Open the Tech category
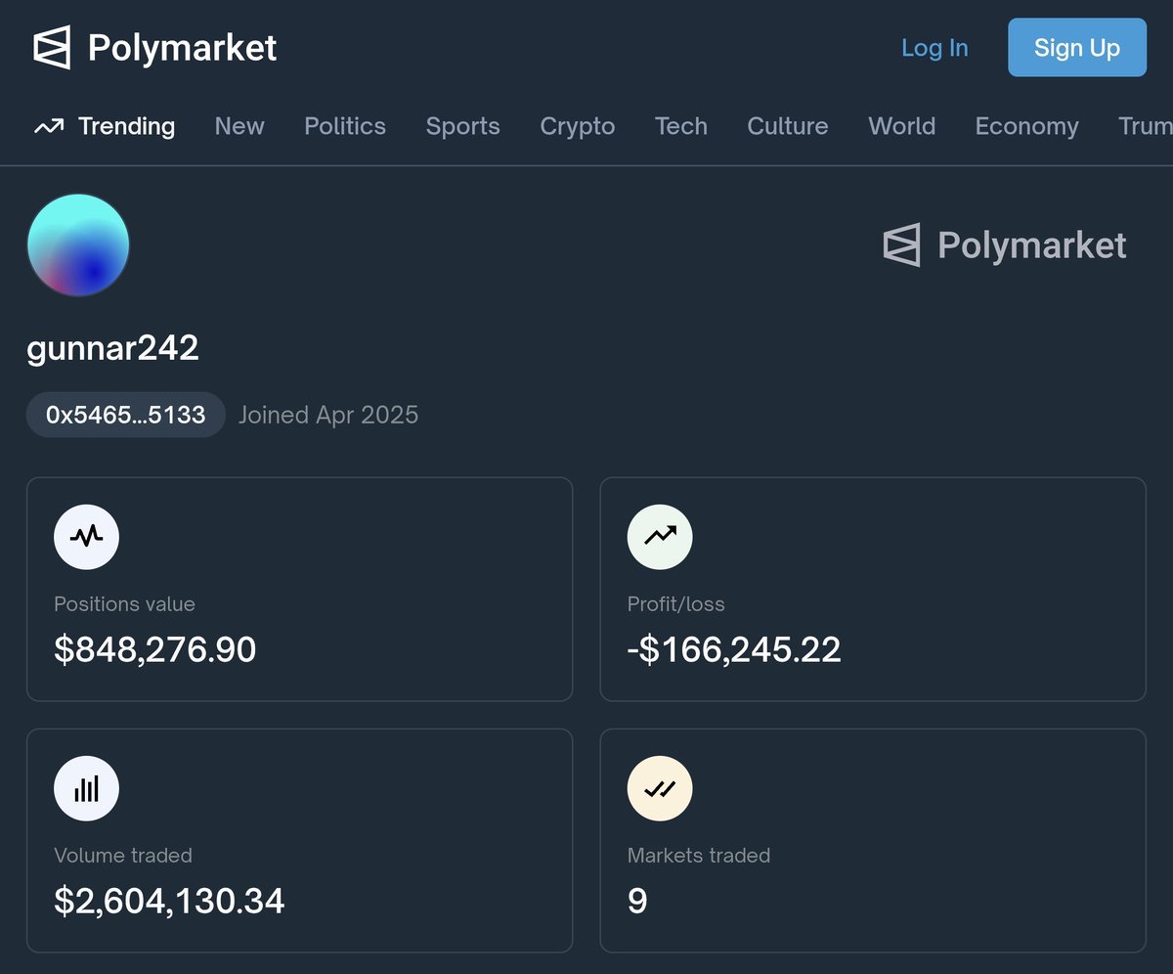 [x=681, y=126]
